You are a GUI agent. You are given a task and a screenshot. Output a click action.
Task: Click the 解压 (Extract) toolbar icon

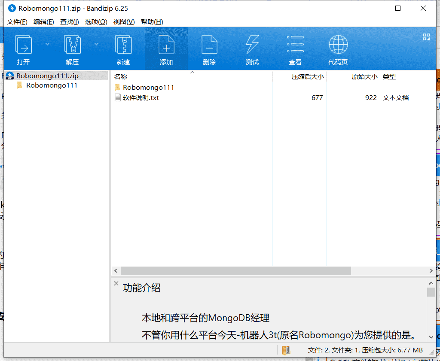(x=72, y=45)
